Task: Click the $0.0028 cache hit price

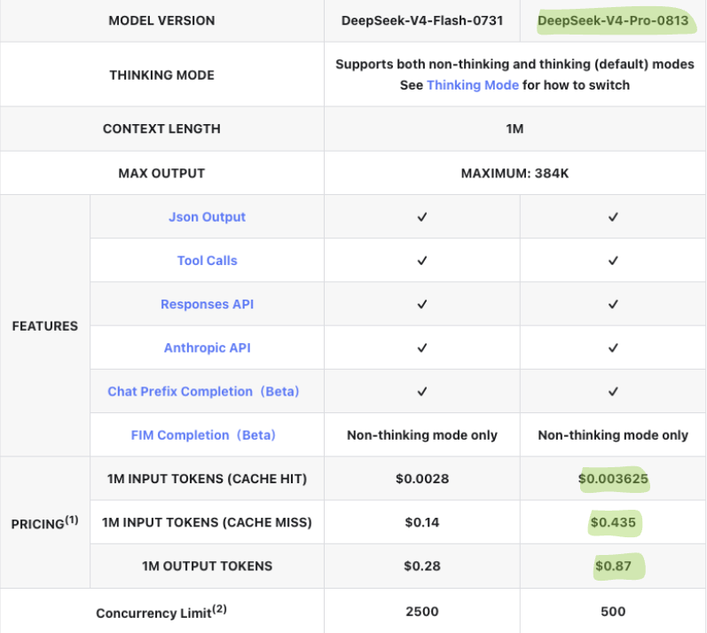Action: tap(422, 479)
